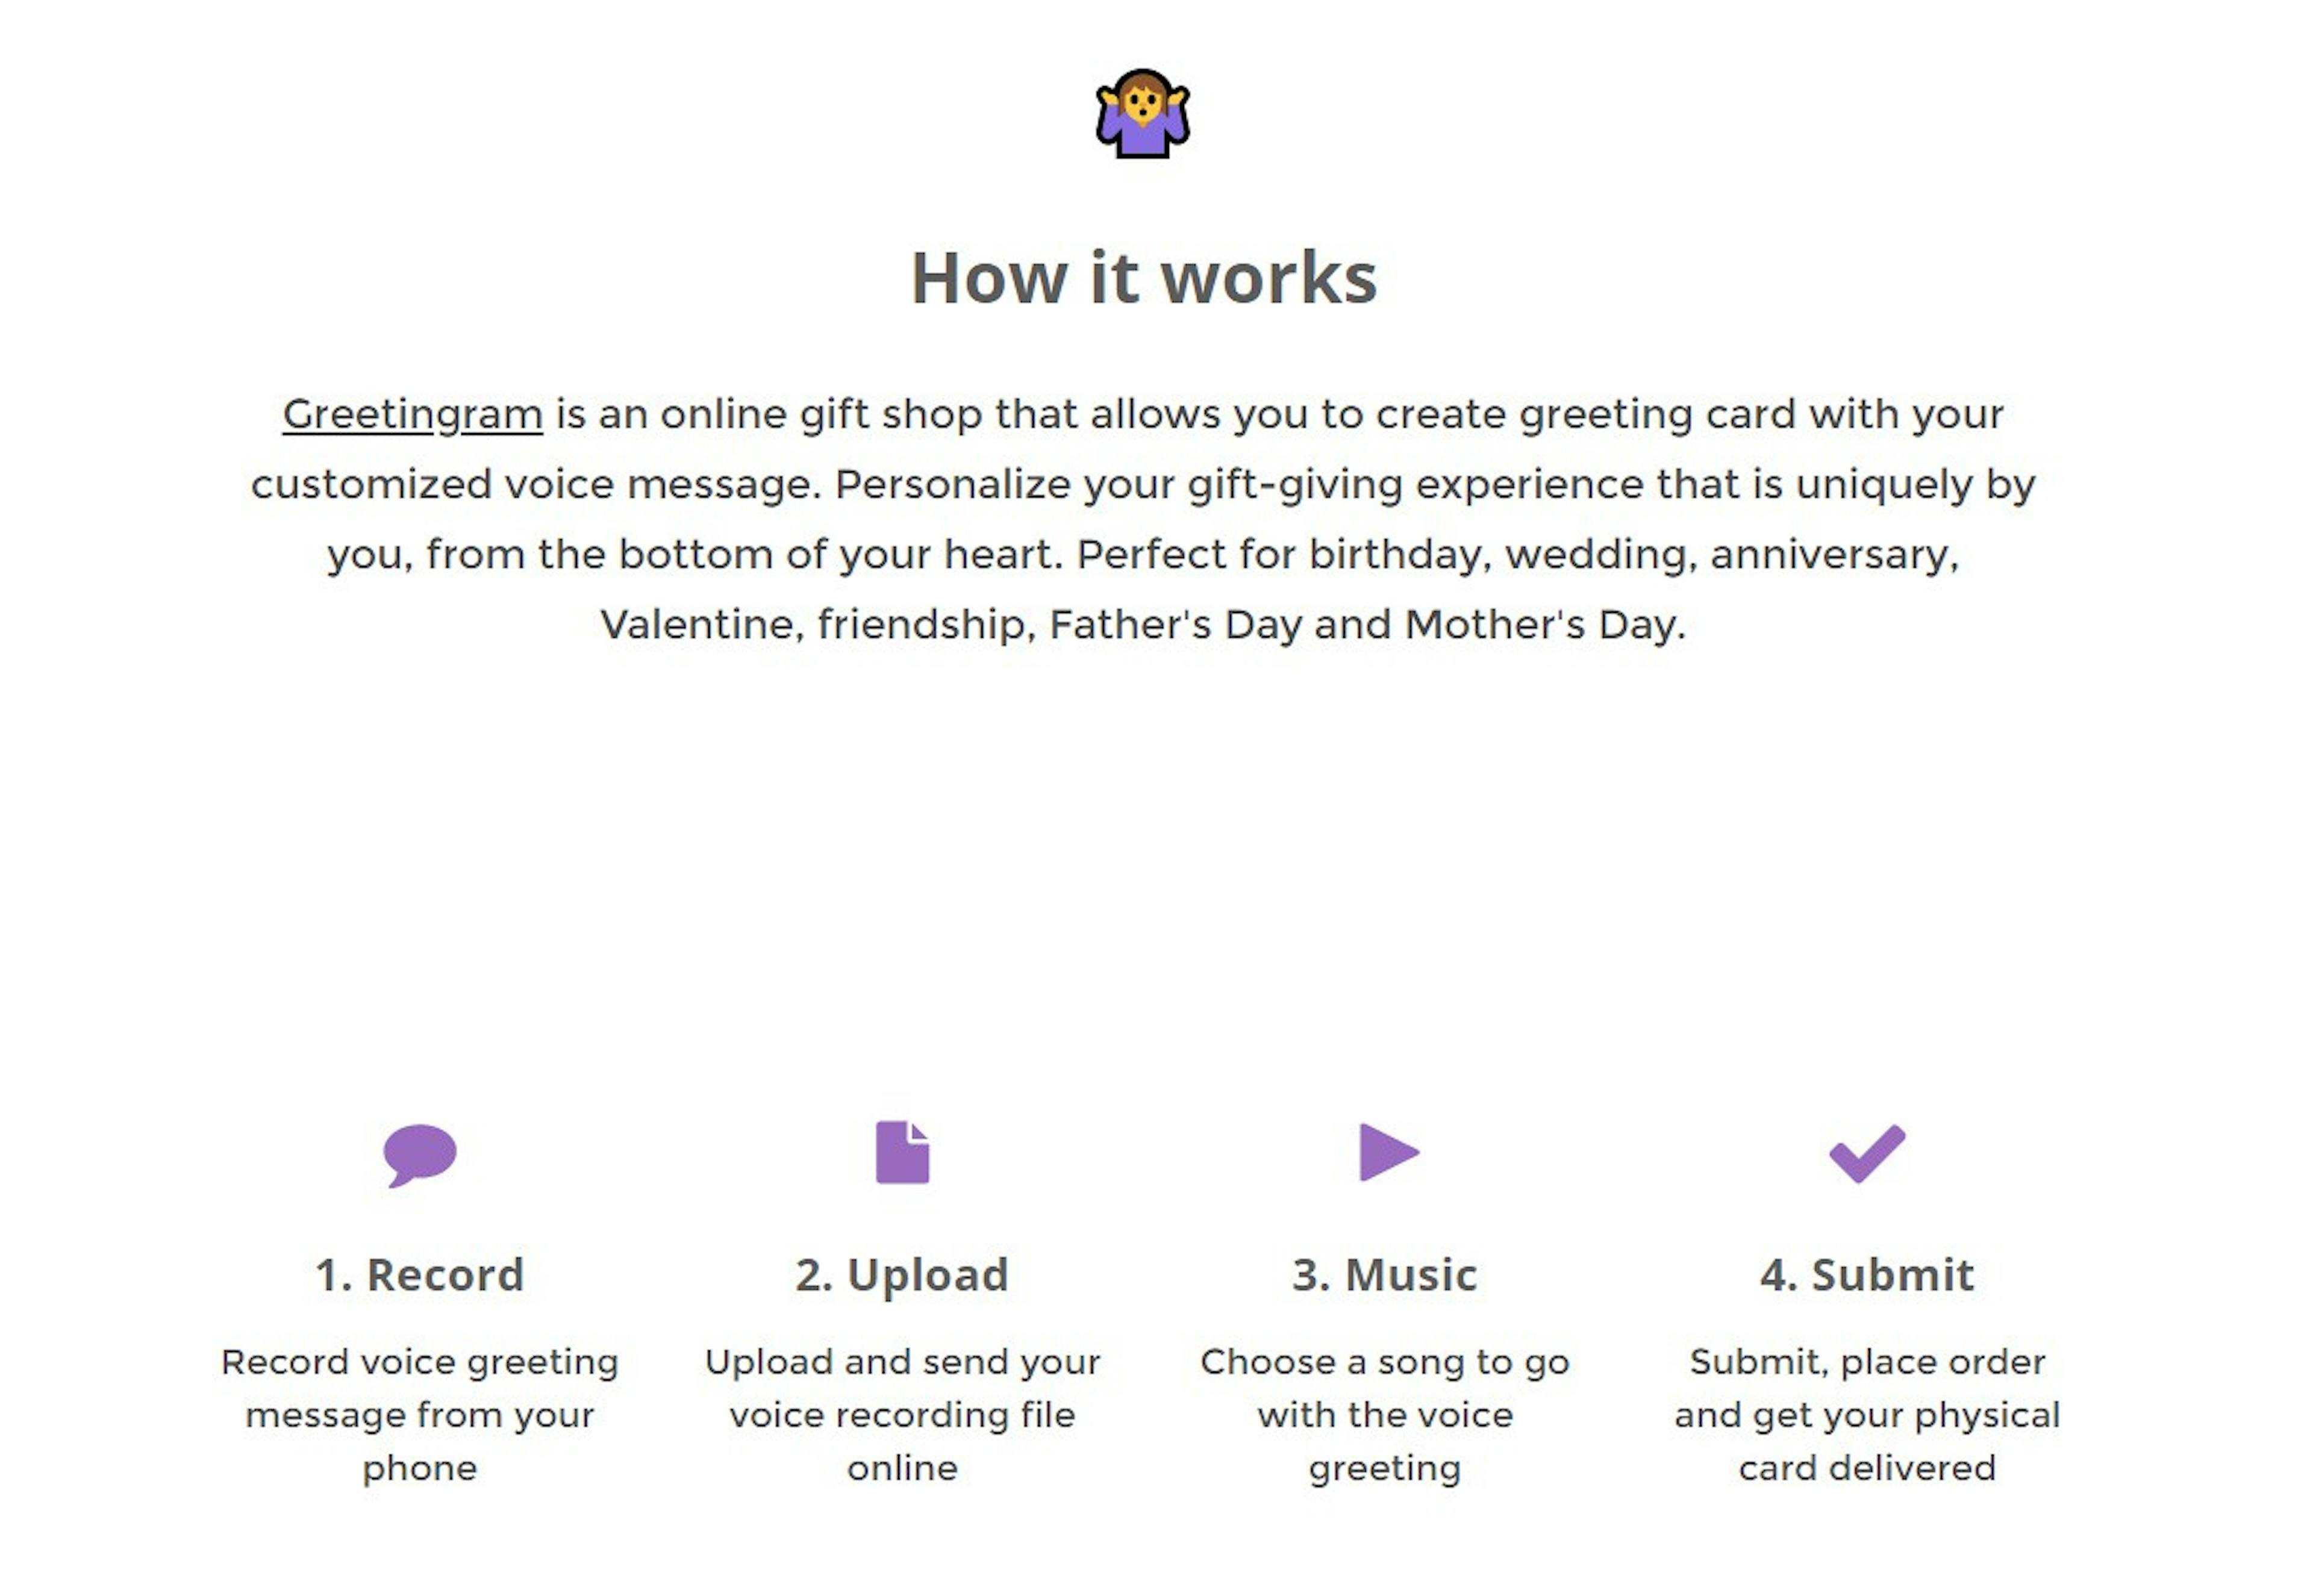Click the purple checkmark Submit icon

coord(1867,1153)
